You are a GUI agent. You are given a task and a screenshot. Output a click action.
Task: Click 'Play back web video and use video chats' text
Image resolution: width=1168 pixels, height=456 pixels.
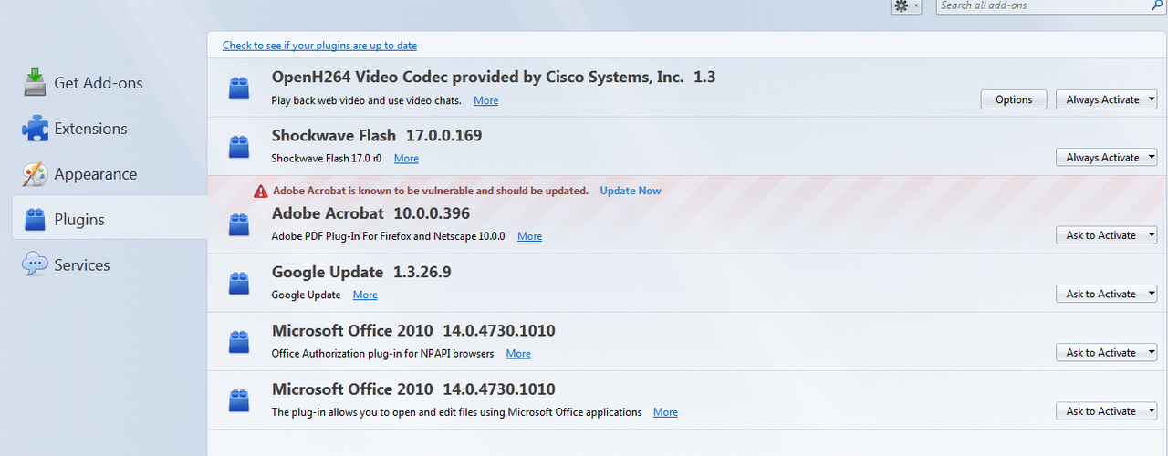point(367,100)
